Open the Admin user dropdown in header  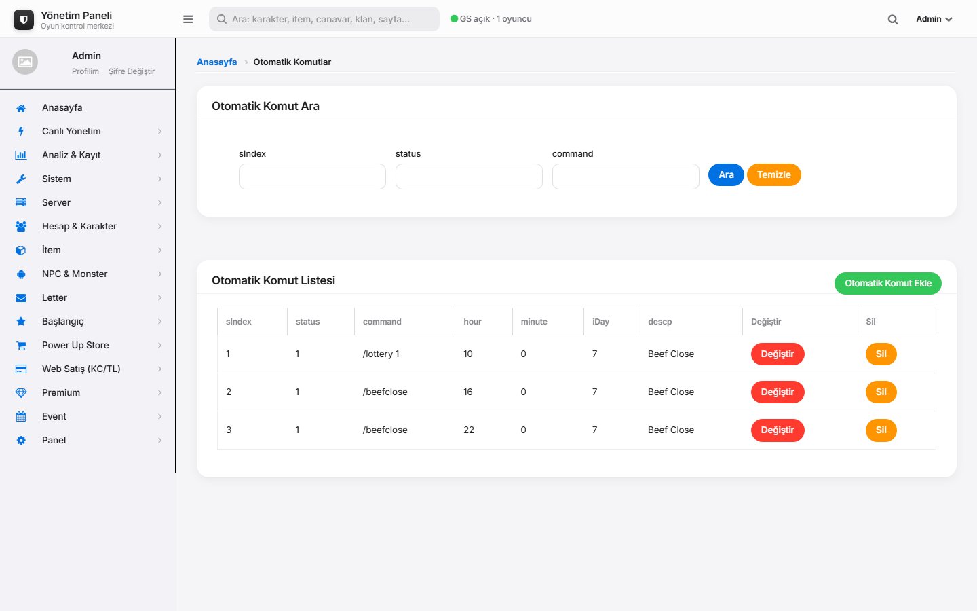point(934,19)
